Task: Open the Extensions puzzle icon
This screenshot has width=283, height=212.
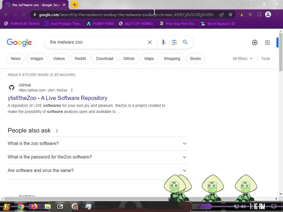Action: coord(250,14)
